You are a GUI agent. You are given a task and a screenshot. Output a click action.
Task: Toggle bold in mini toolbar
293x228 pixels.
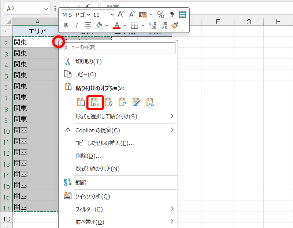click(66, 25)
